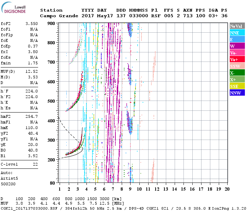Click the B0 value 40.8
Screen dimensions: 247x211
point(33,150)
